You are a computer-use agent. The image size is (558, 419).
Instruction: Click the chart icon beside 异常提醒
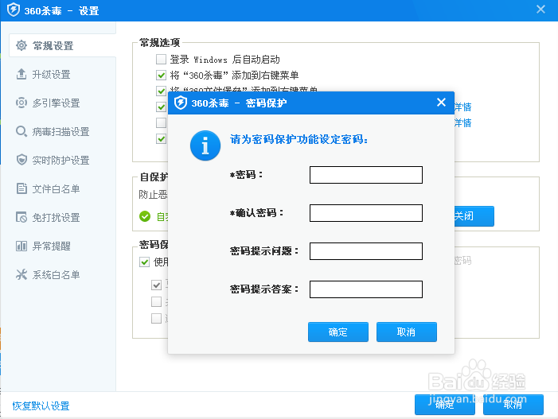[21, 246]
